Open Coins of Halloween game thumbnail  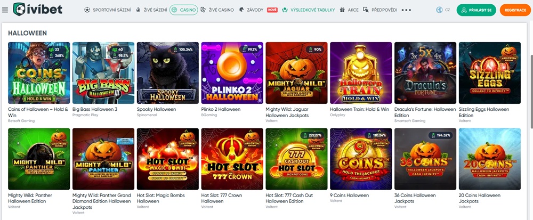coord(39,73)
